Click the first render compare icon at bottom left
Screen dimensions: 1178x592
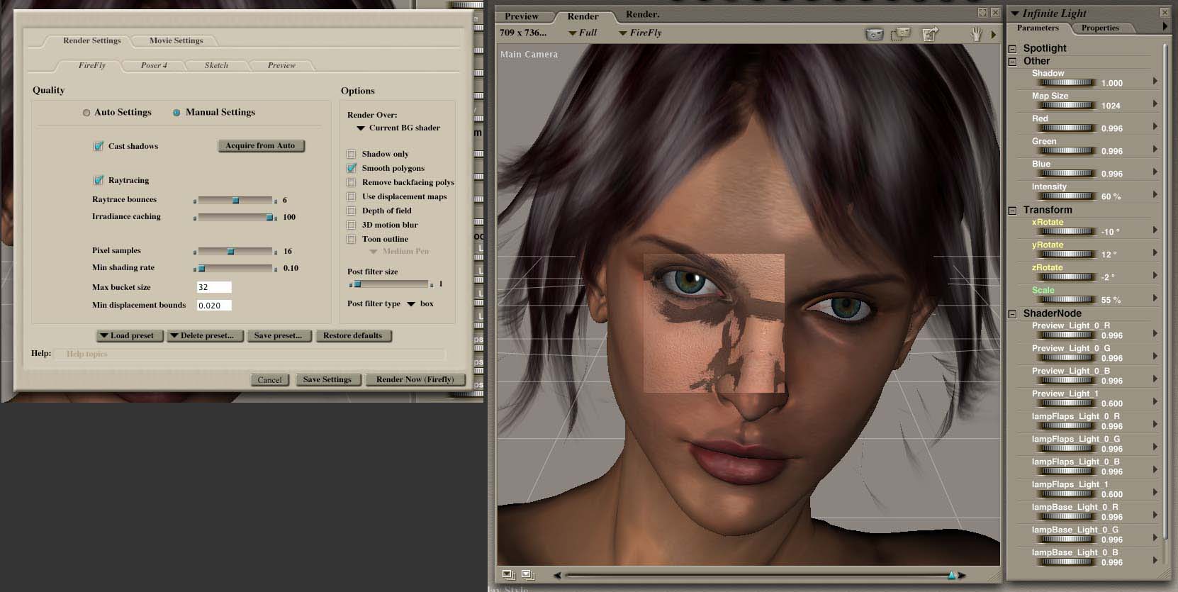[x=508, y=574]
